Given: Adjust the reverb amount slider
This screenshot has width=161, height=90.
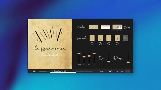Looking at the screenshot, I should 44,71.
